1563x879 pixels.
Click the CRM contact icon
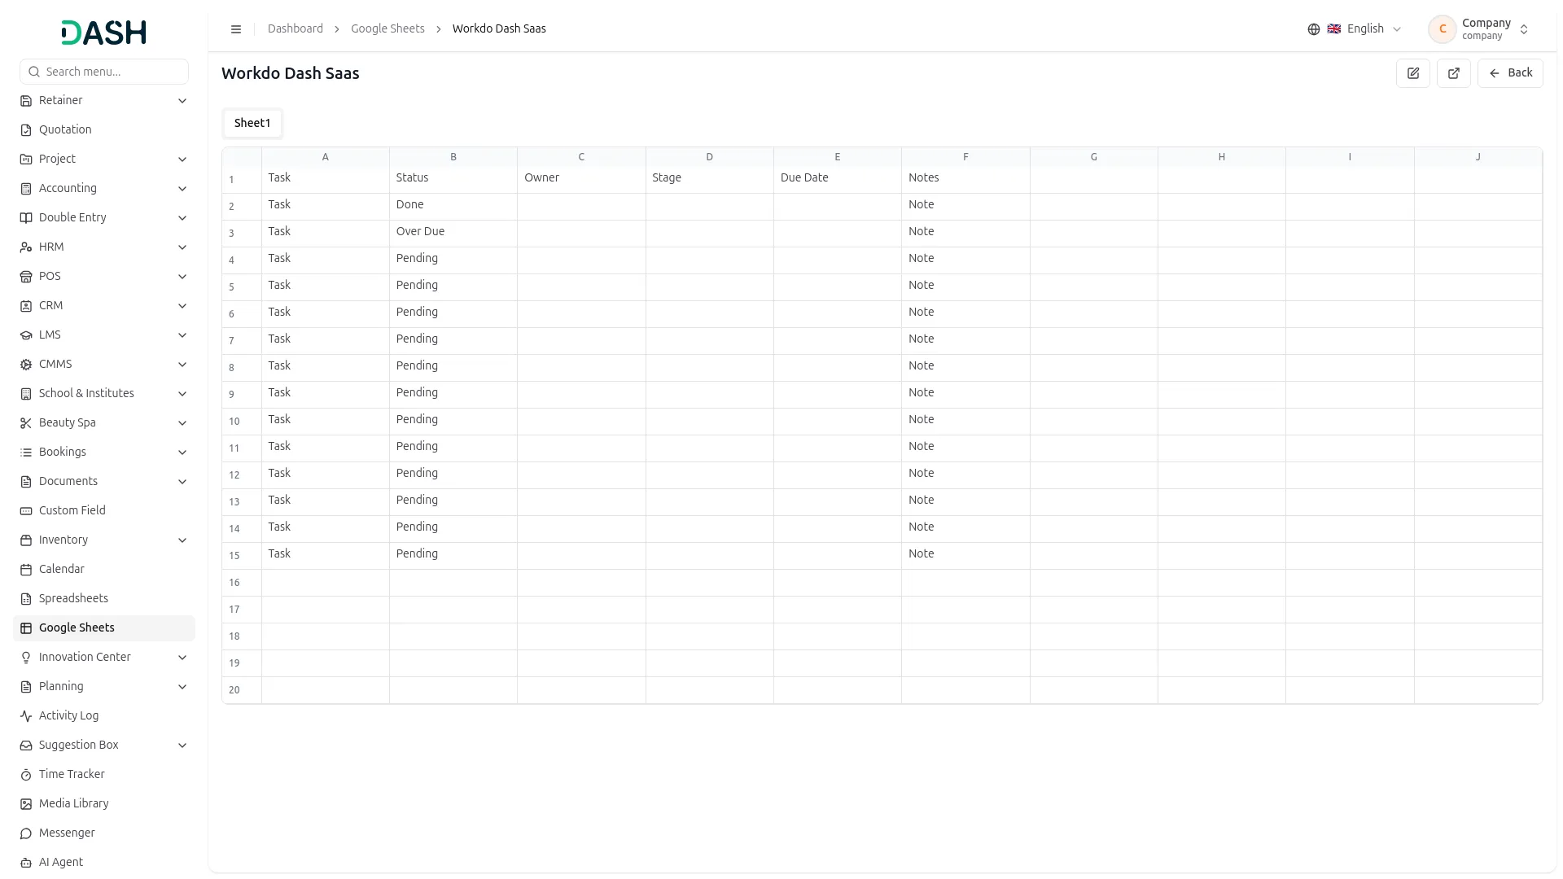[26, 306]
